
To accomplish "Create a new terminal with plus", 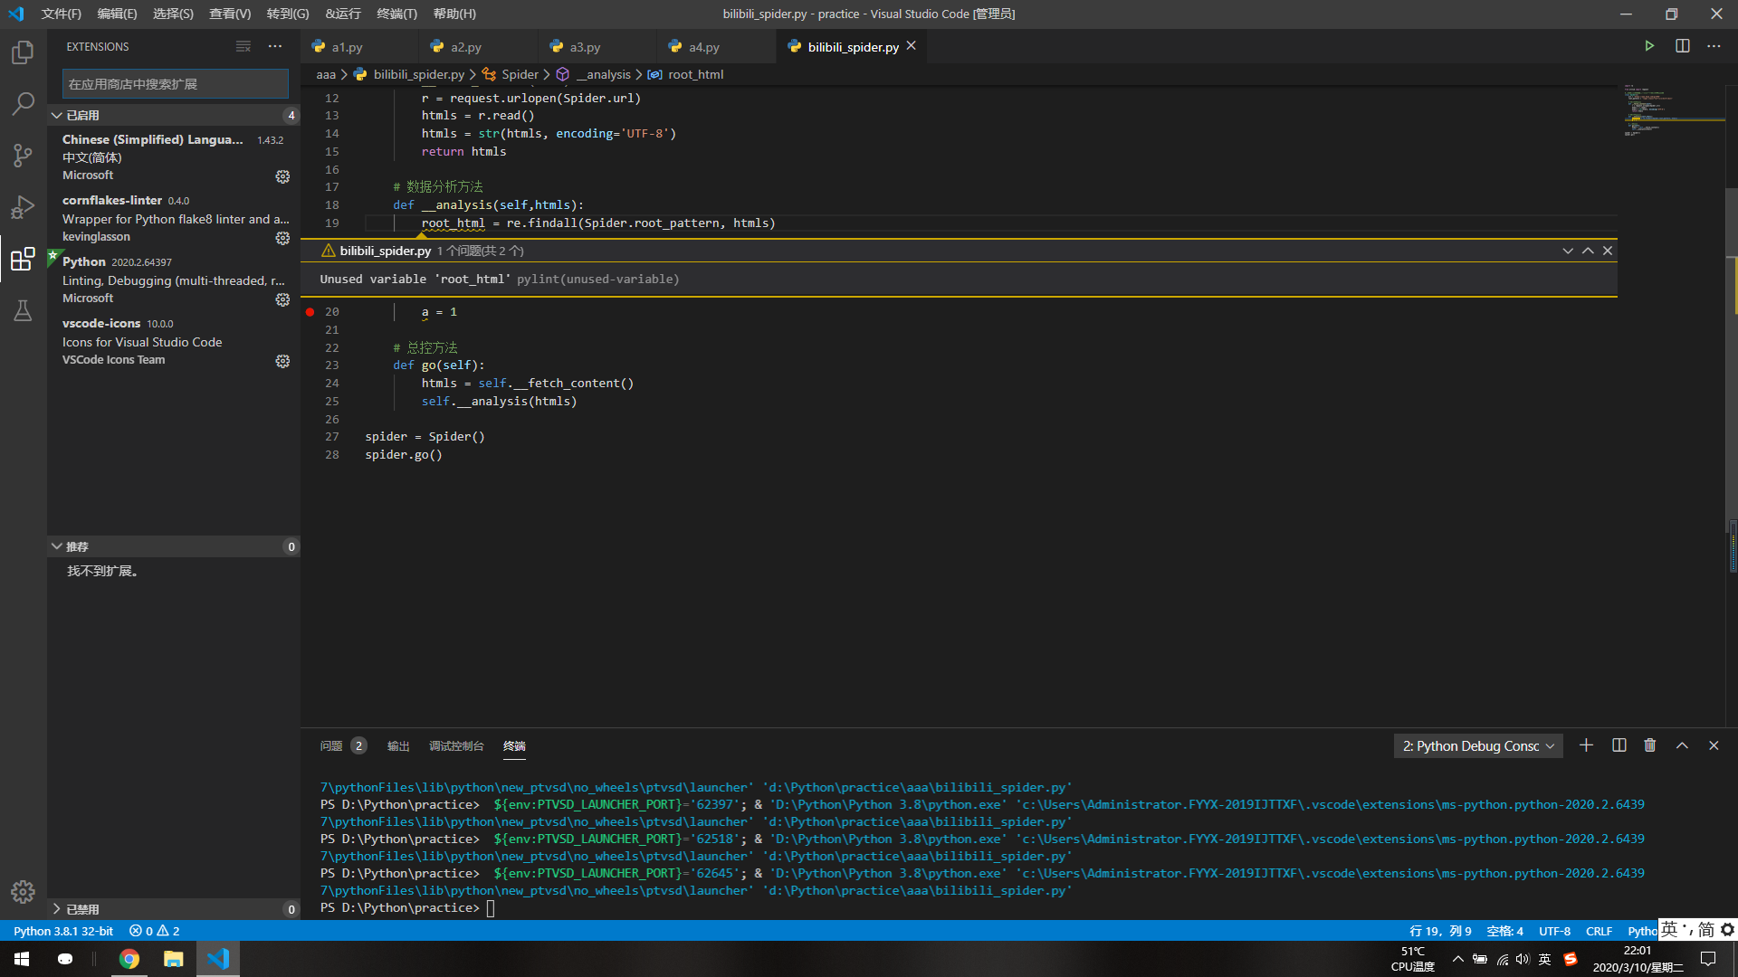I will tap(1586, 745).
